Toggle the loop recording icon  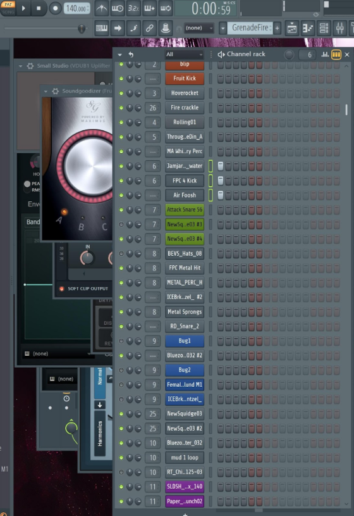click(x=166, y=8)
